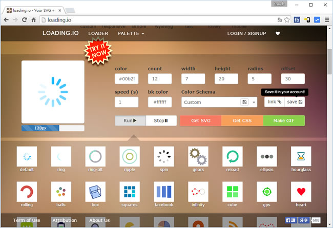Click the speed (s) input field
This screenshot has height=228, width=333.
[x=127, y=102]
